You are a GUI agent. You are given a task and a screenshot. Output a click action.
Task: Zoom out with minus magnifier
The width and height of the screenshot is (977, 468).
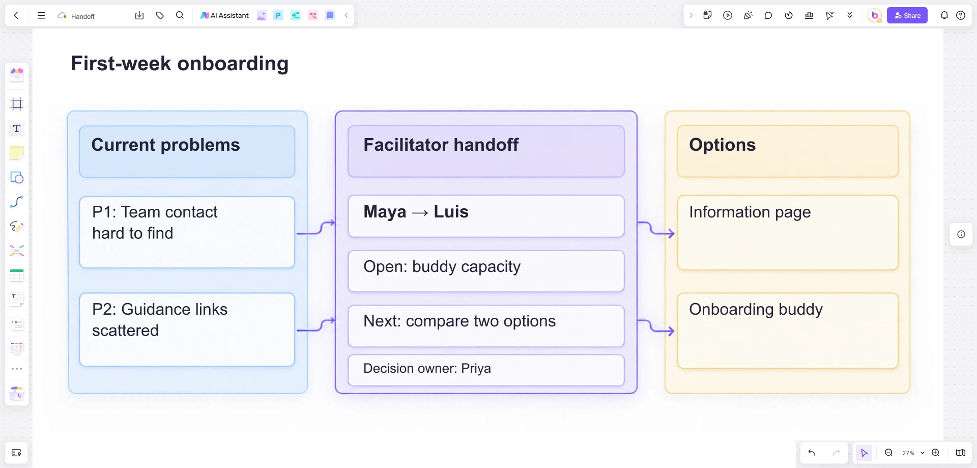[888, 453]
